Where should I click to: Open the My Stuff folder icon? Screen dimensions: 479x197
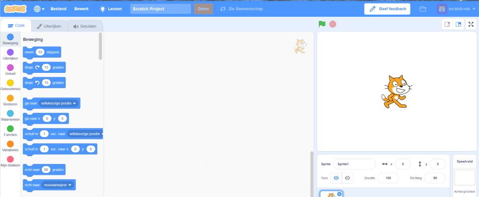click(423, 9)
